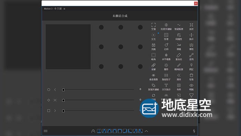
Task: Select the 智能弧度 curve tool
Action: (179, 26)
